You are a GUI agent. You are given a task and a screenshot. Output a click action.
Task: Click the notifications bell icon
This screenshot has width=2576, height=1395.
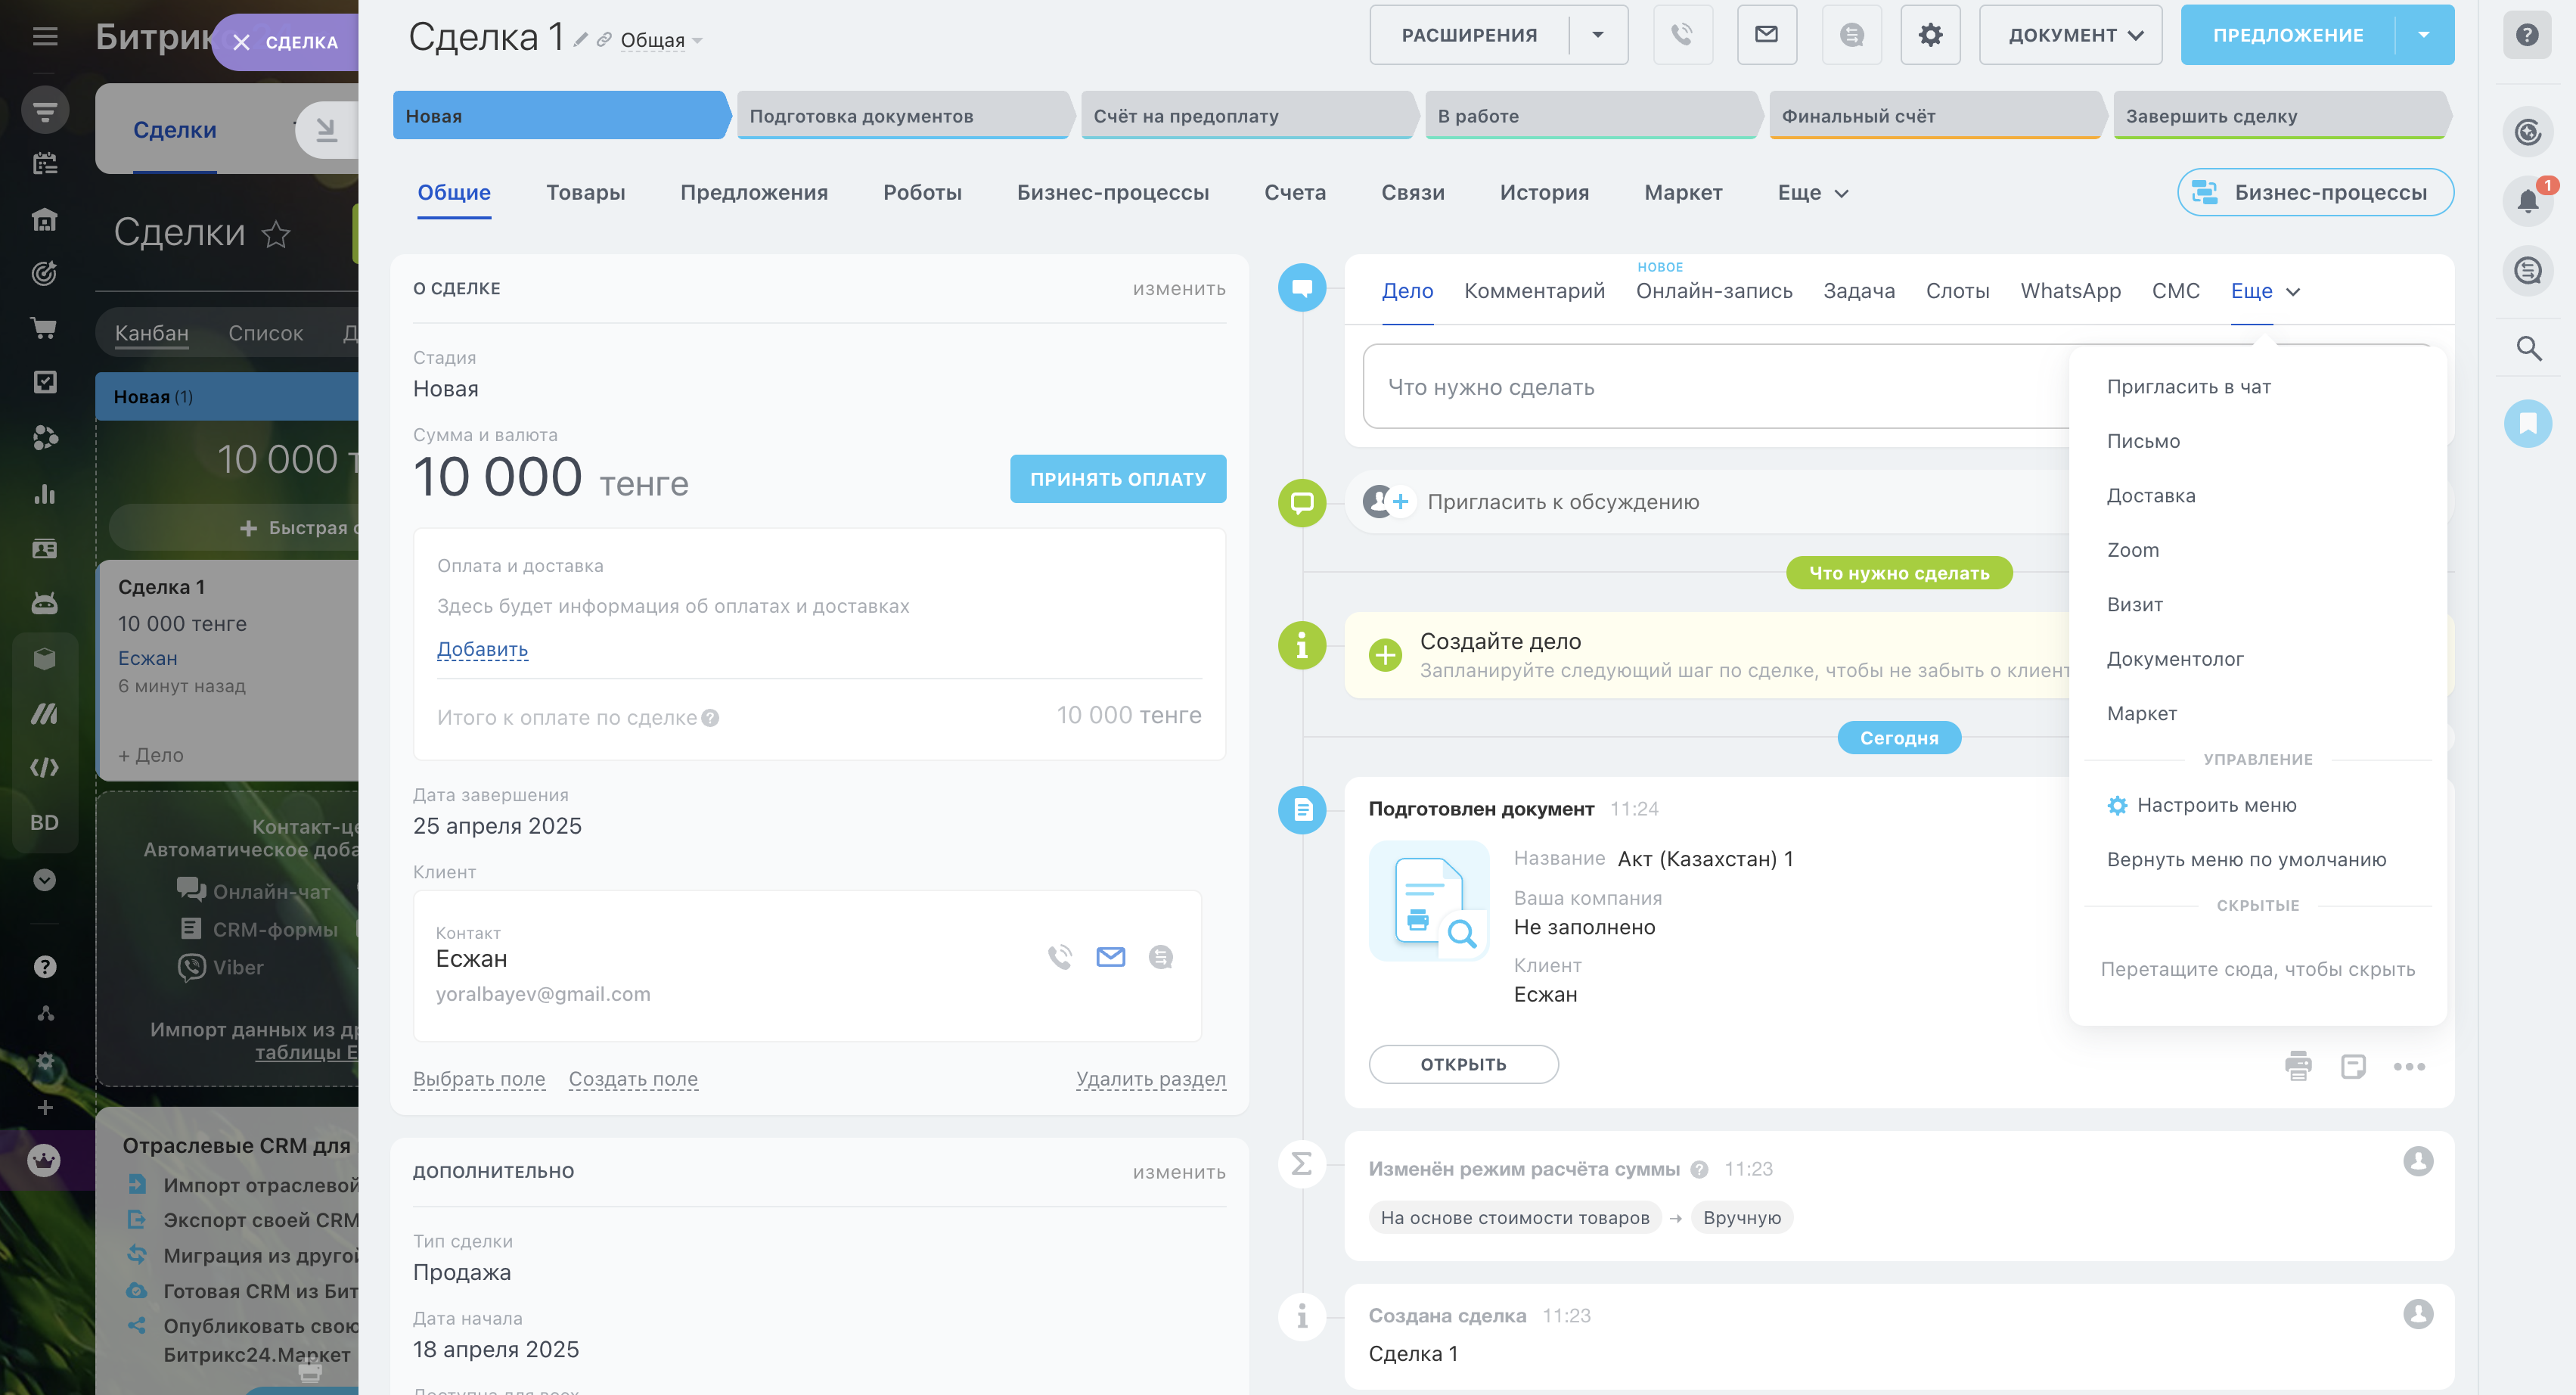click(2527, 201)
